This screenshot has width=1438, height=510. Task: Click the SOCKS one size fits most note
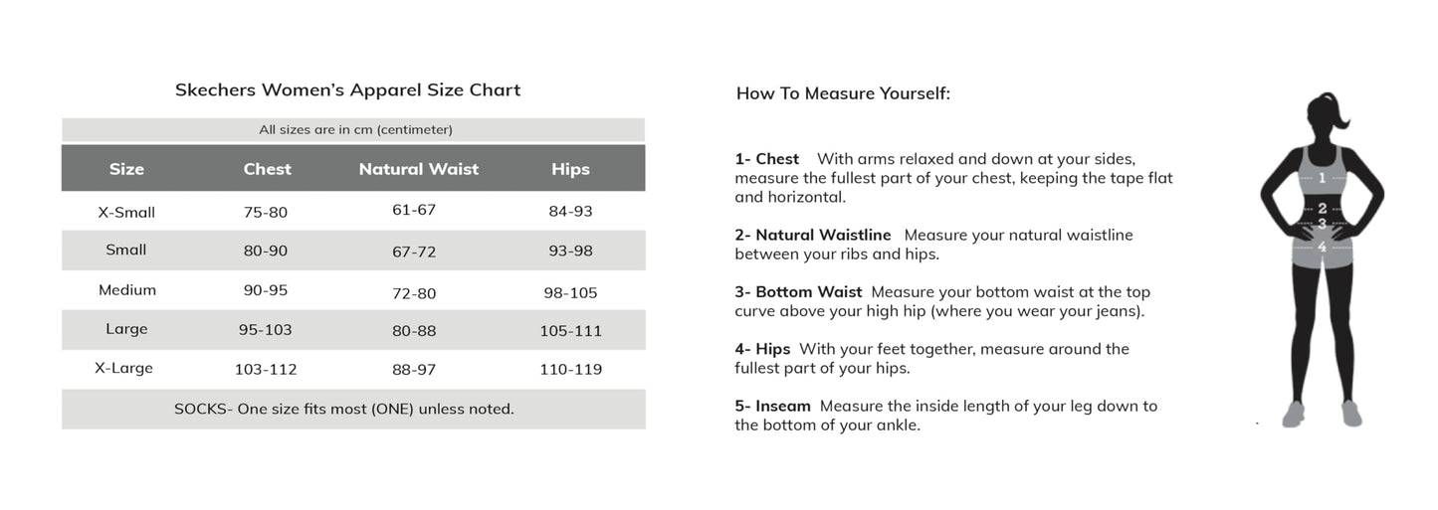tap(344, 409)
